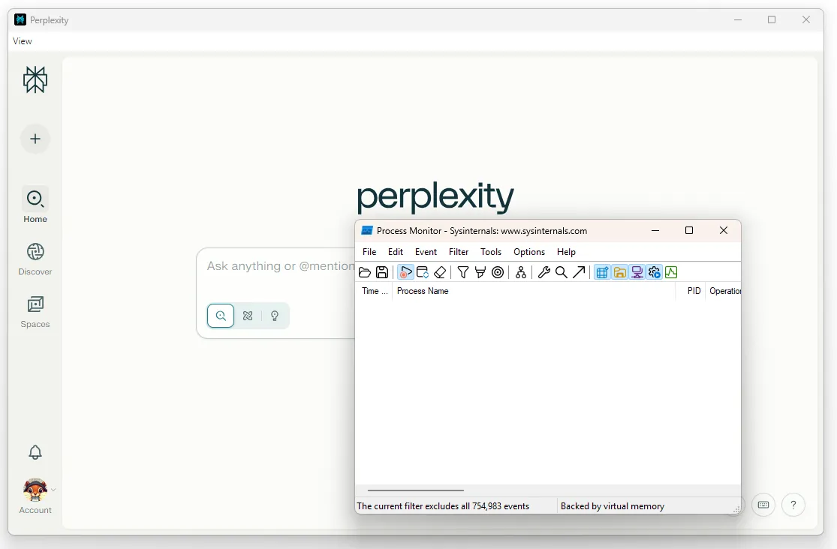
Task: Toggle event capture in Process Monitor
Action: [405, 272]
